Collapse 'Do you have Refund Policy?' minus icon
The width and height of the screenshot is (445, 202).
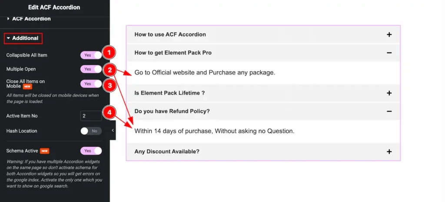click(x=389, y=111)
